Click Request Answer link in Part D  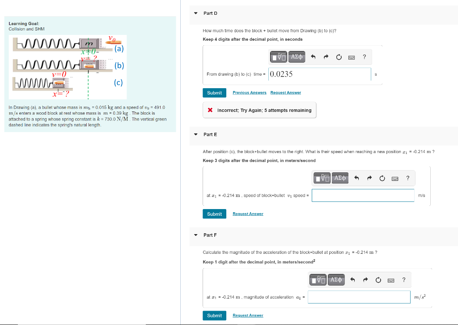[286, 93]
